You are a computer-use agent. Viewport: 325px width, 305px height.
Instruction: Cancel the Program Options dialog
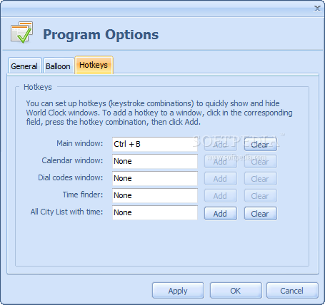pyautogui.click(x=292, y=291)
